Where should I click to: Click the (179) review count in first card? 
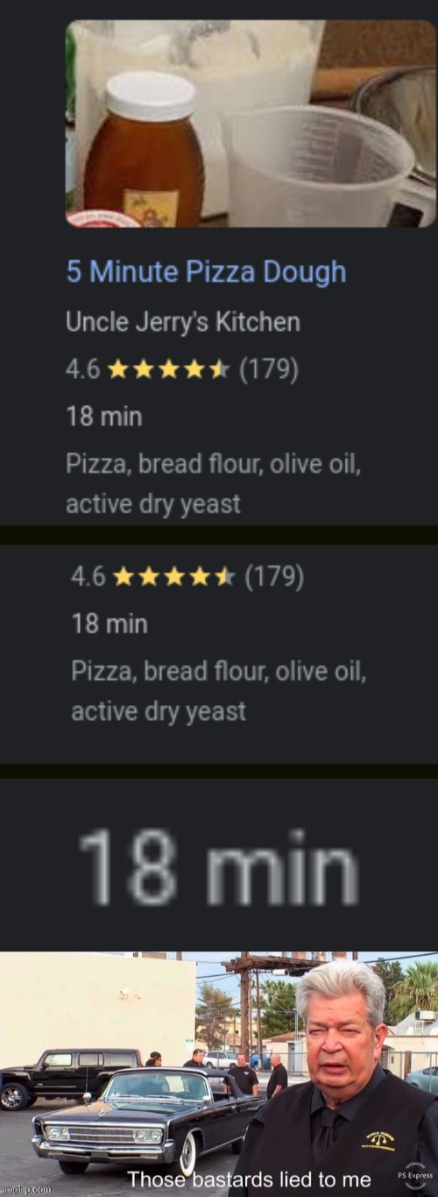click(x=269, y=370)
